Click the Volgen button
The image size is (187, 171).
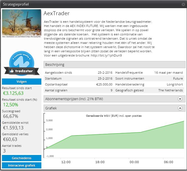(22, 82)
